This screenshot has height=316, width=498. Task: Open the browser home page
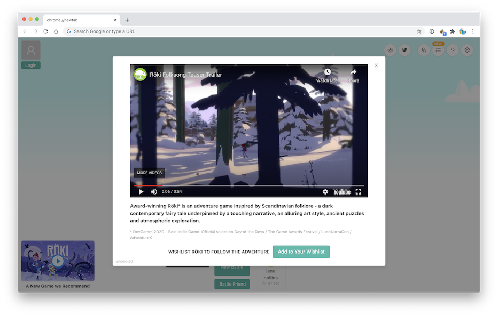click(x=56, y=31)
